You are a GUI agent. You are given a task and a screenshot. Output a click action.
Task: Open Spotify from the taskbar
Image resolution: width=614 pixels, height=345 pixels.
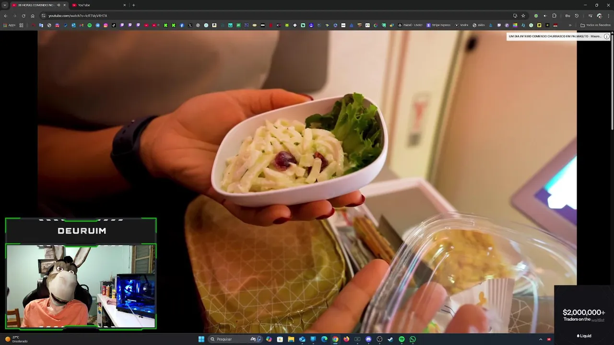401,339
